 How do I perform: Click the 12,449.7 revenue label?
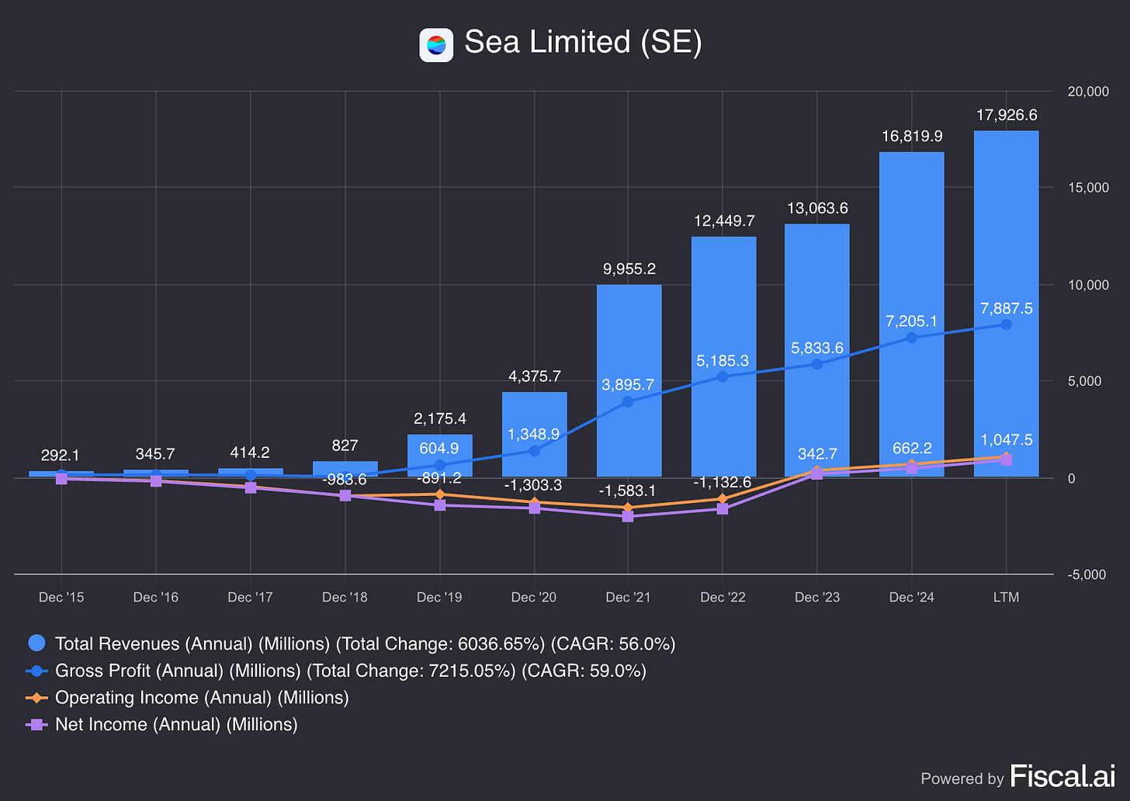[x=723, y=221]
